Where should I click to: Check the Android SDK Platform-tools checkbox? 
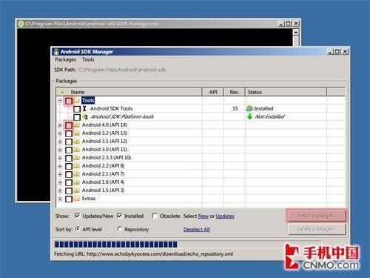pos(77,117)
